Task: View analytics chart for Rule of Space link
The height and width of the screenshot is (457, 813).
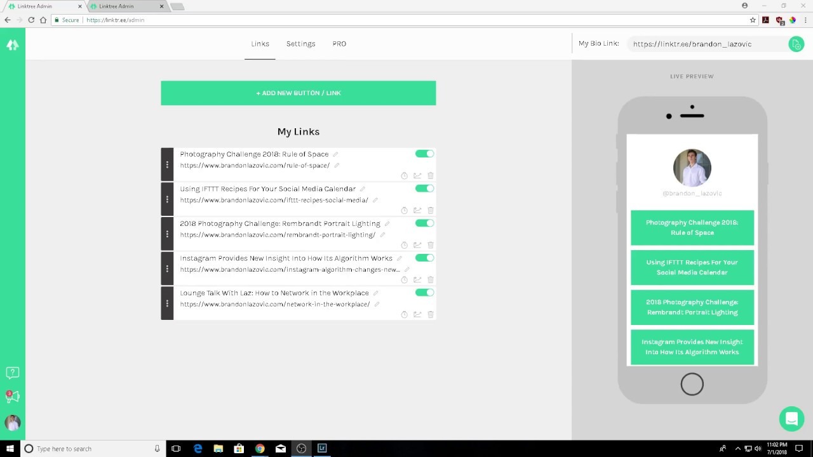Action: pos(417,176)
